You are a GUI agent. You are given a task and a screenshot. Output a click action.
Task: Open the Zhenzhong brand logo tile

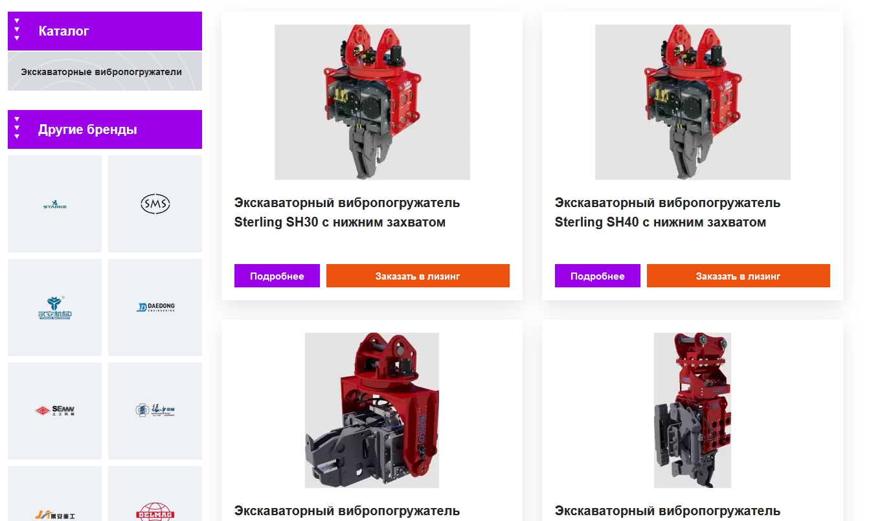(155, 411)
